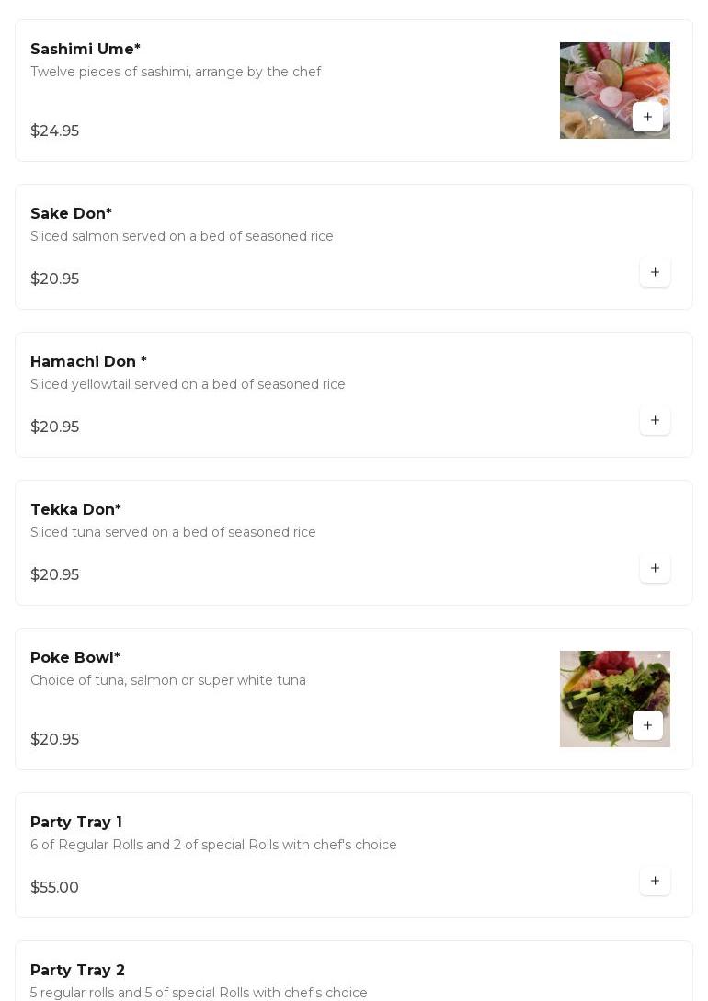Add Hamachi Don to cart
Image resolution: width=708 pixels, height=1001 pixels.
655,420
